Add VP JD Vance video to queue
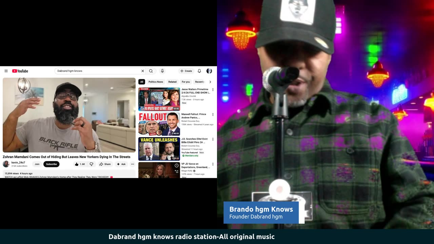Image resolution: width=434 pixels, height=244 pixels. point(177,171)
